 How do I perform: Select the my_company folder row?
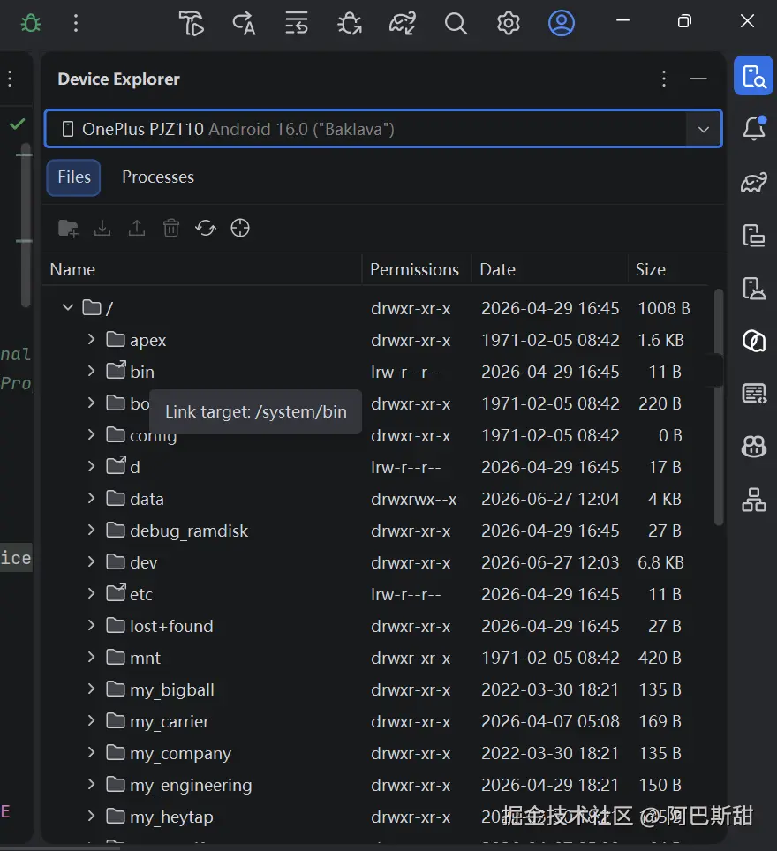tap(377, 753)
